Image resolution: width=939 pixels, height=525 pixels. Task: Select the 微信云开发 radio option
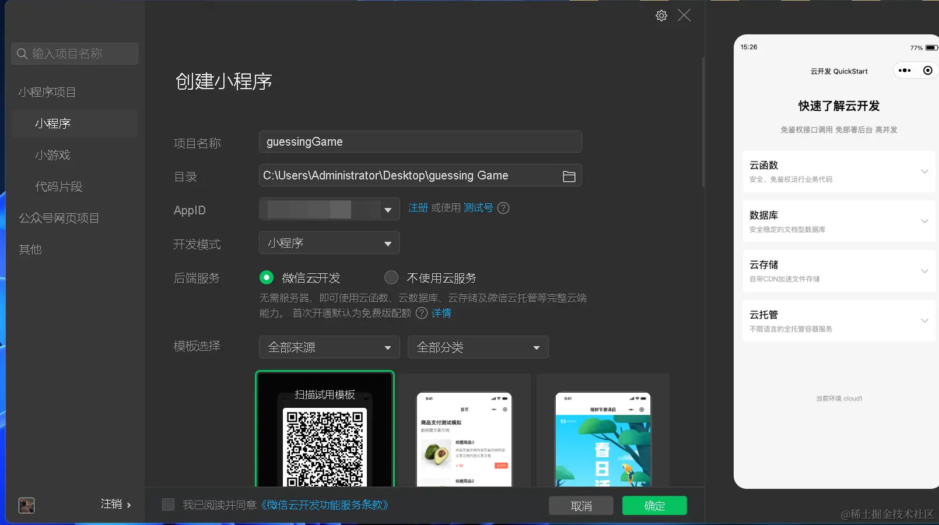click(267, 277)
